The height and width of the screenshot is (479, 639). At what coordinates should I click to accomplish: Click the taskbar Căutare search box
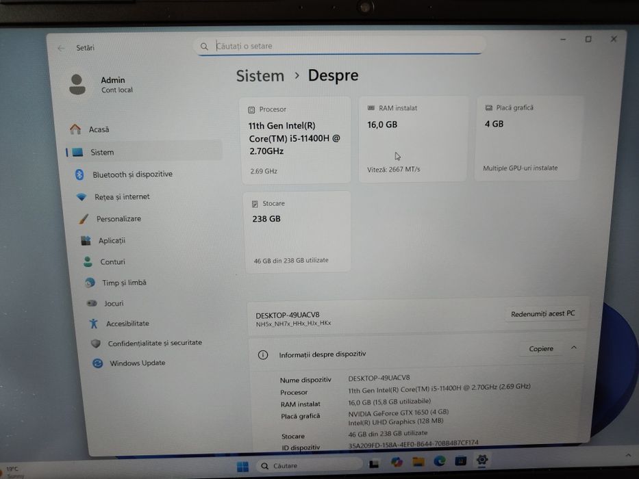point(309,465)
